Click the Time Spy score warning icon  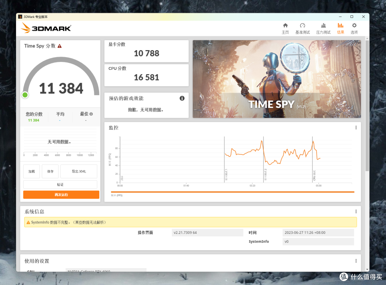(x=60, y=46)
